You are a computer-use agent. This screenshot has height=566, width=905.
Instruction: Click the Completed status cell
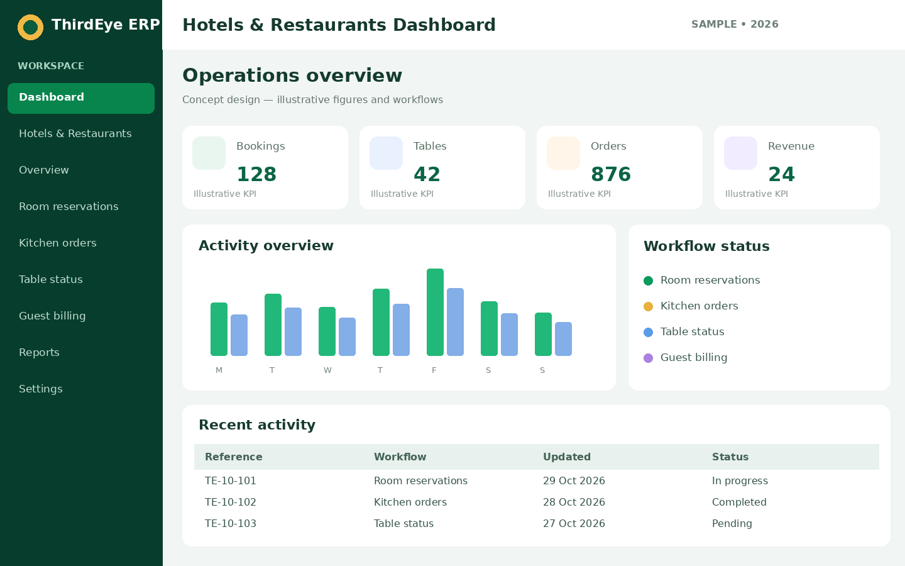(739, 502)
